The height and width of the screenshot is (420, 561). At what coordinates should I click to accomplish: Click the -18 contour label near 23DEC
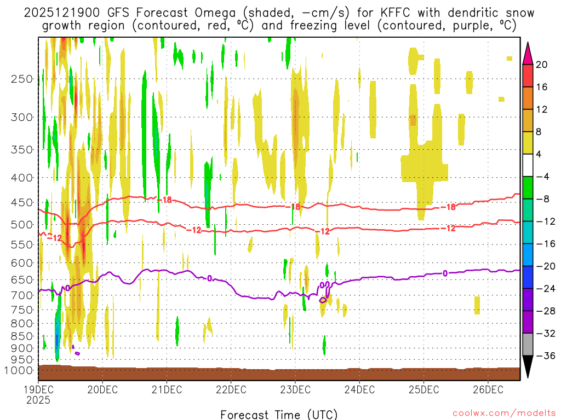[293, 207]
